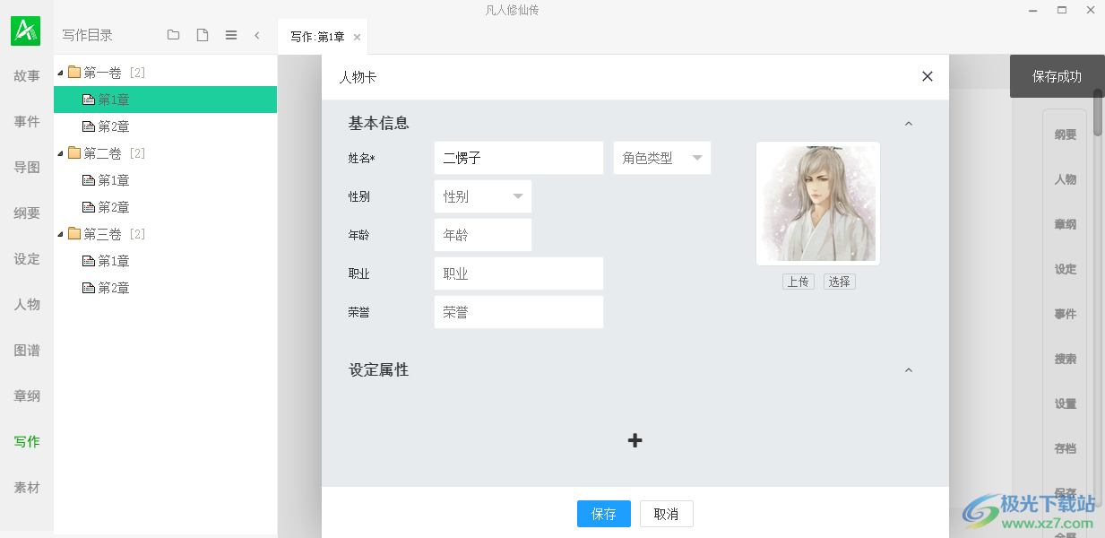Click the green app logo icon at top left

[x=23, y=30]
